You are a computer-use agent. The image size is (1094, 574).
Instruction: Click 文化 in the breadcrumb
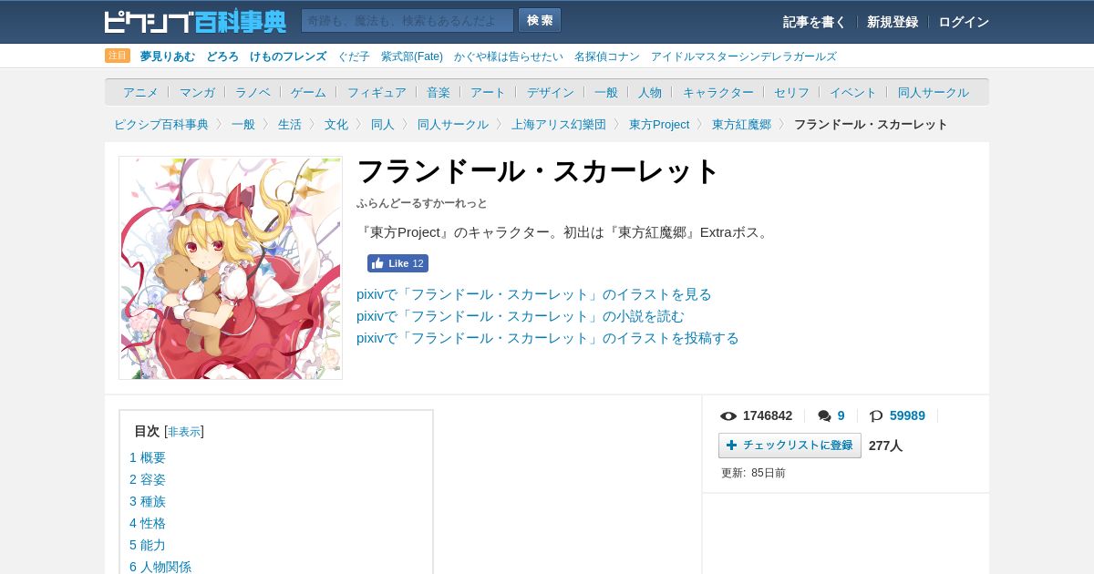tap(336, 124)
